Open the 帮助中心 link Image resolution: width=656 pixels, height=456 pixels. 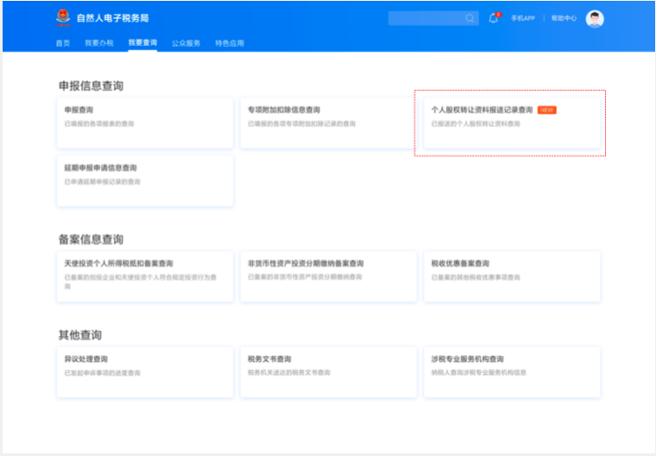point(564,18)
